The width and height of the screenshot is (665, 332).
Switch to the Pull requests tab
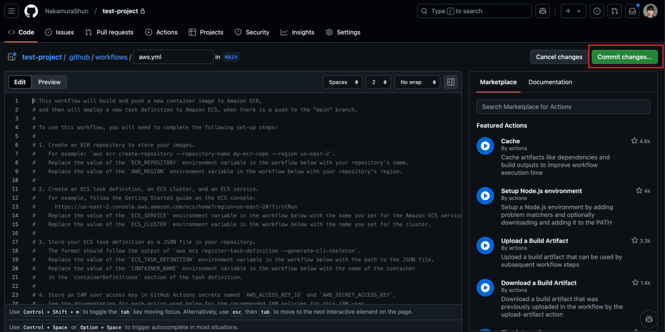point(109,32)
